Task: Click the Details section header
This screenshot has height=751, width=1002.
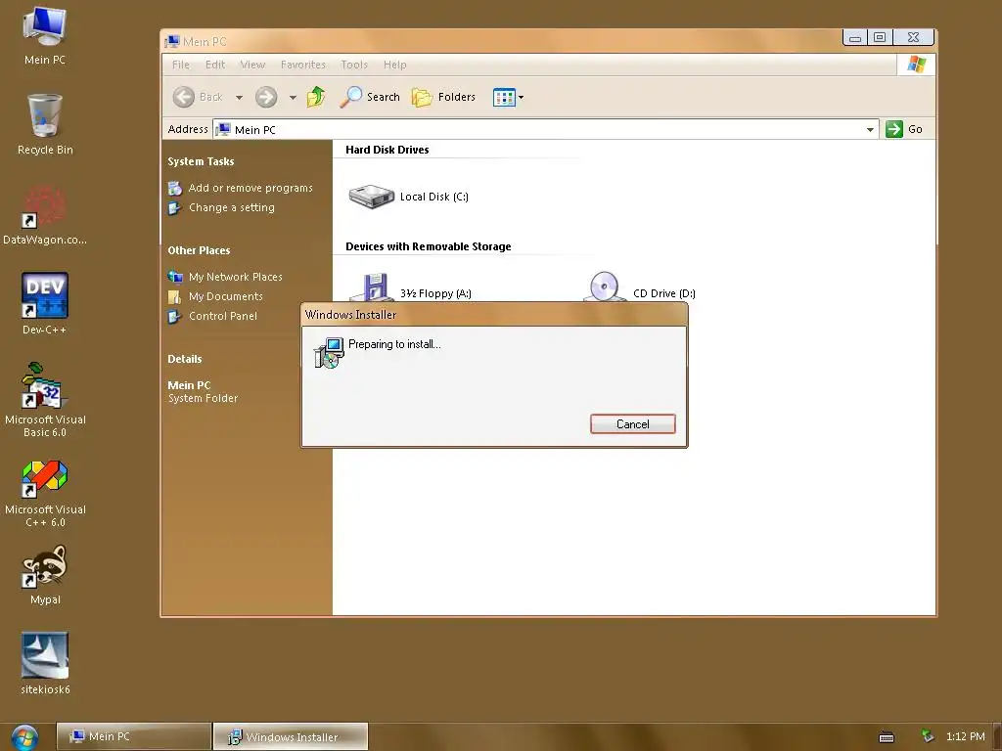Action: (185, 359)
